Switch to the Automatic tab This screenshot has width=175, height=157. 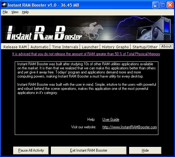tap(40, 47)
